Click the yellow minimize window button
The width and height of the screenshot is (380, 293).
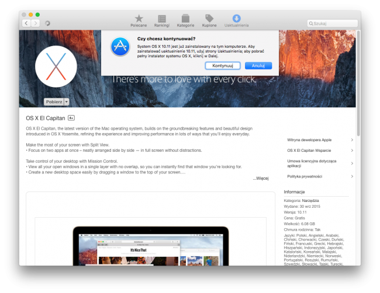[31, 15]
